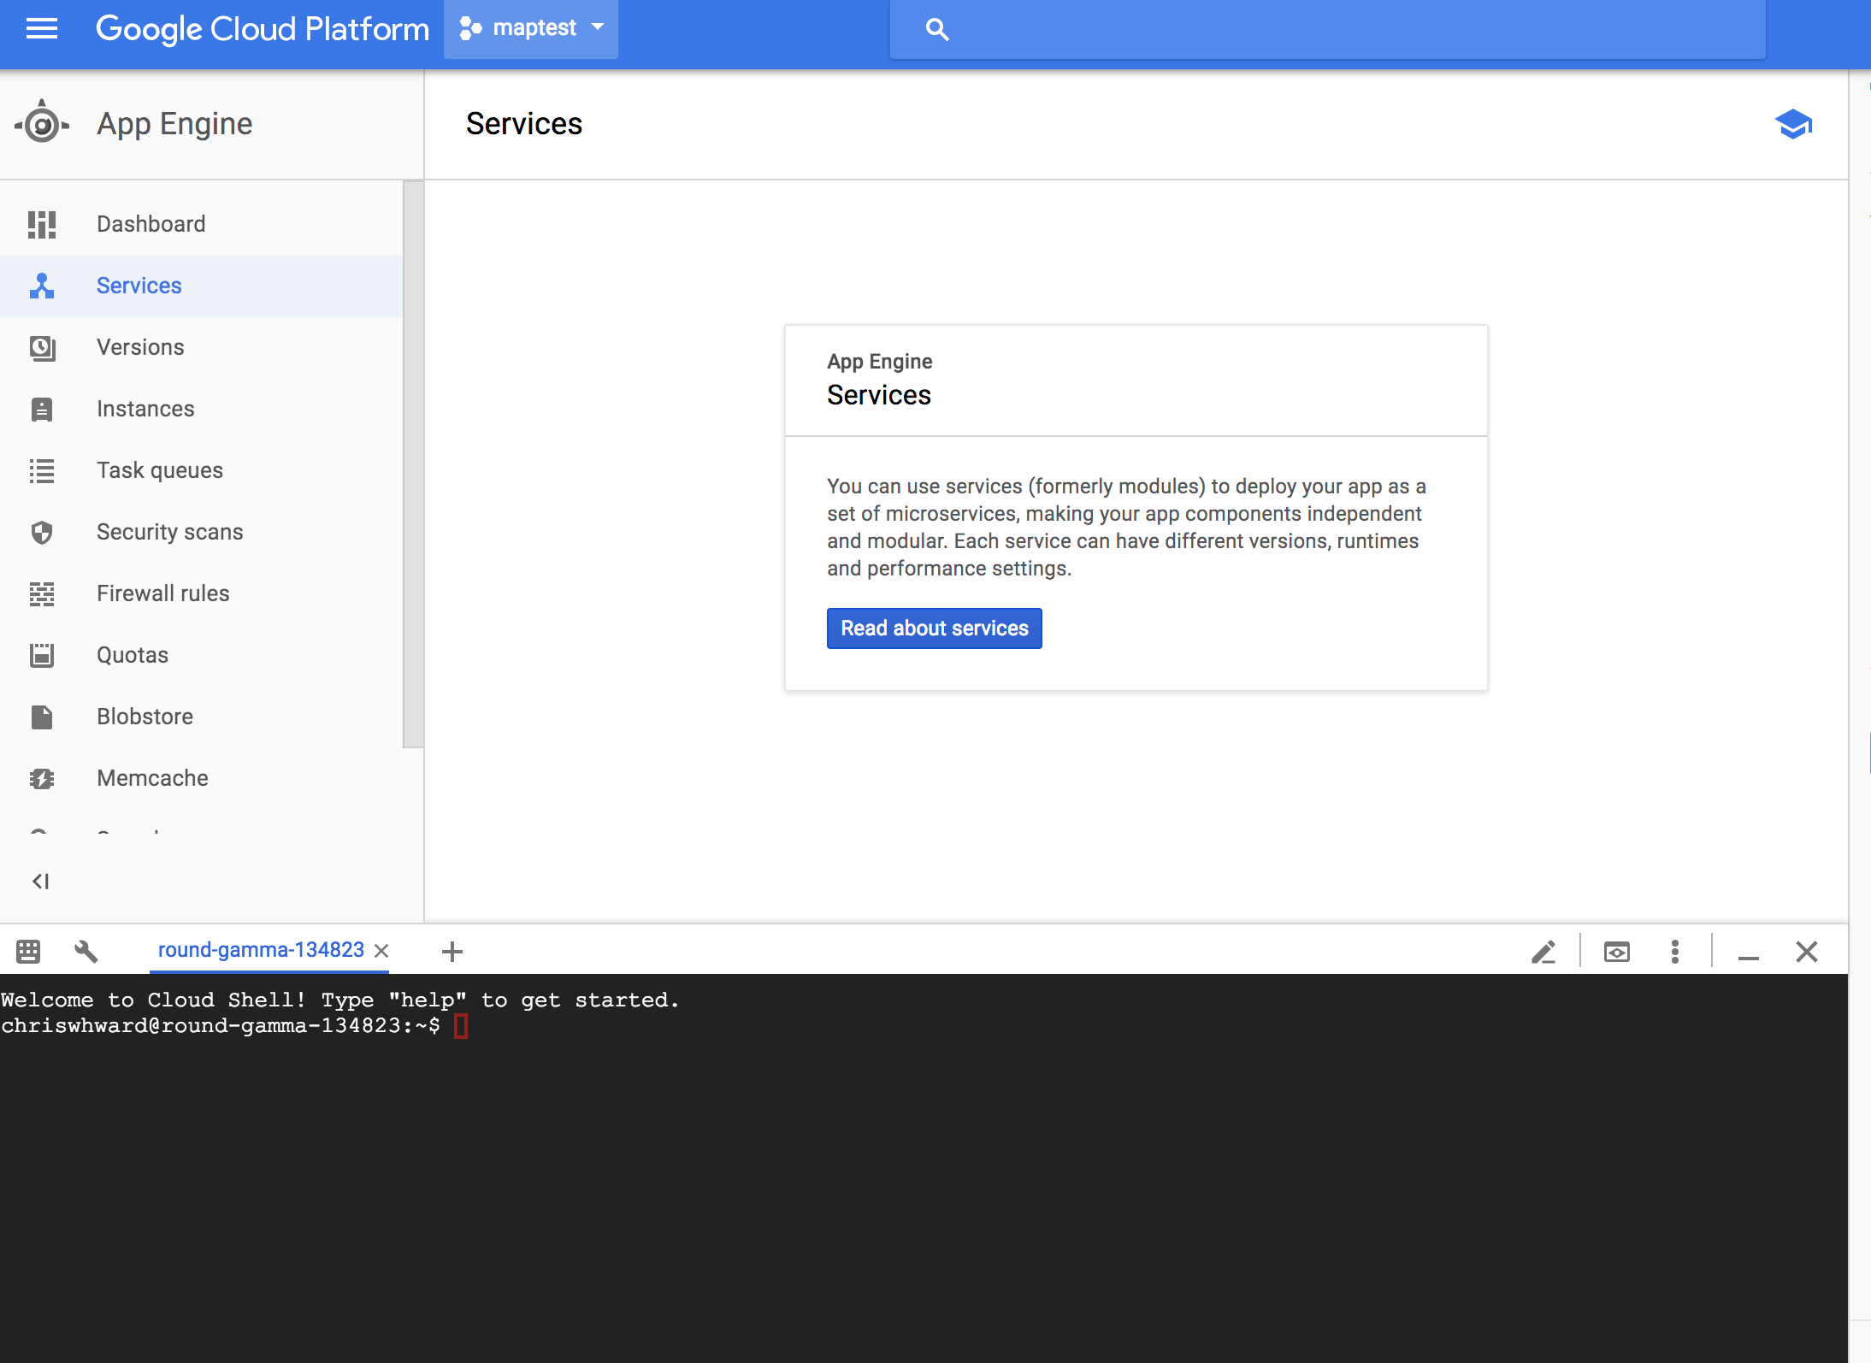
Task: Expand the maptest project selector
Action: (x=530, y=27)
